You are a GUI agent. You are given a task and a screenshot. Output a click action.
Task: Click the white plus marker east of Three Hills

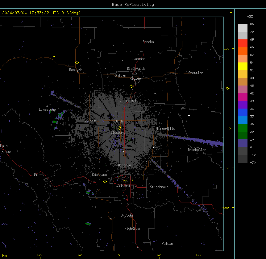tap(189, 115)
